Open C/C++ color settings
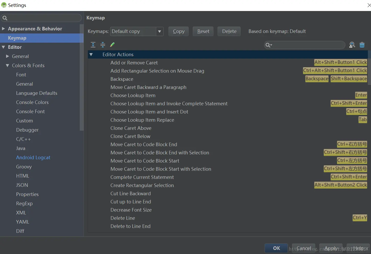Viewport: 371px width, 254px height. tap(23, 139)
